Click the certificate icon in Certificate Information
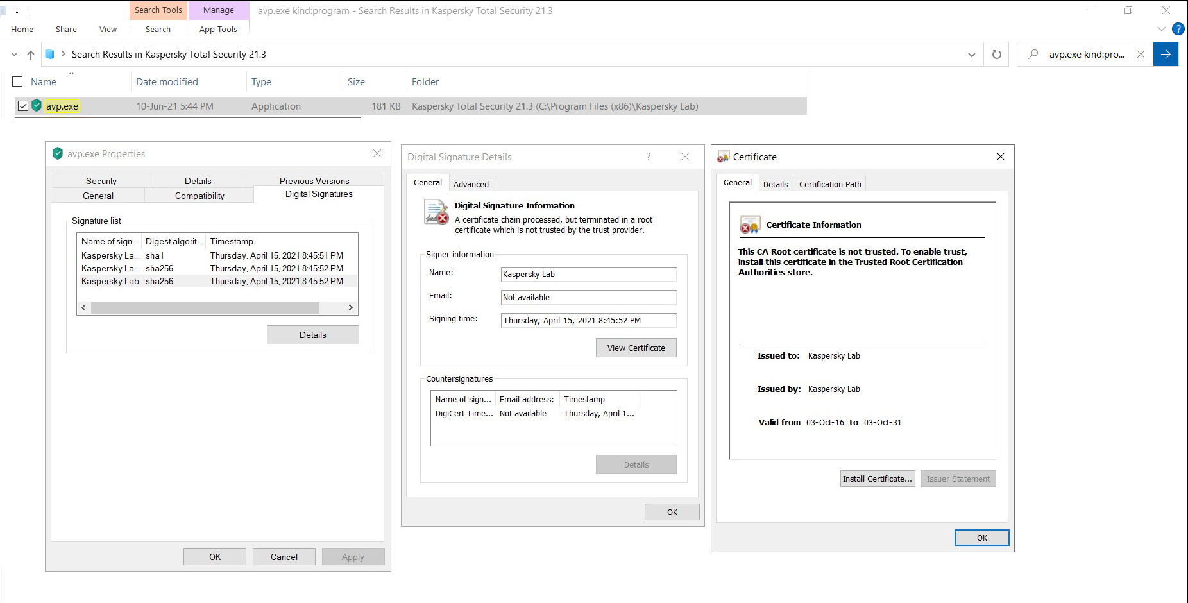The width and height of the screenshot is (1188, 603). click(x=750, y=225)
